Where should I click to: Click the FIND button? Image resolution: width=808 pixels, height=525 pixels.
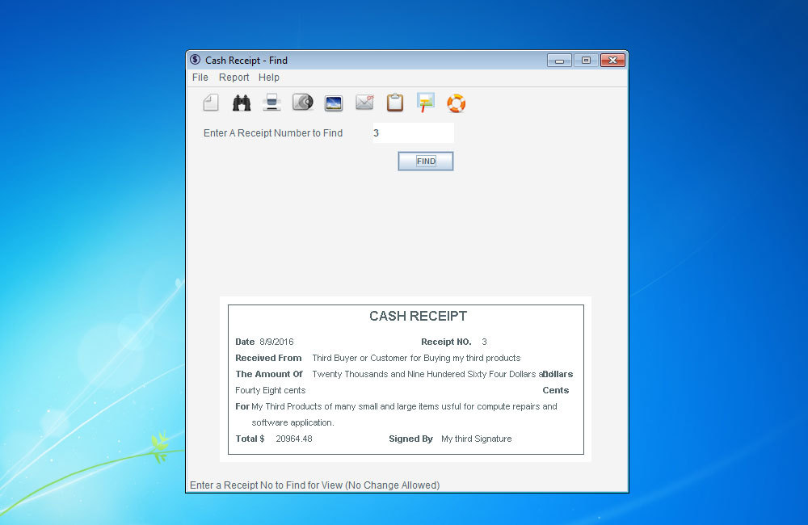point(426,162)
